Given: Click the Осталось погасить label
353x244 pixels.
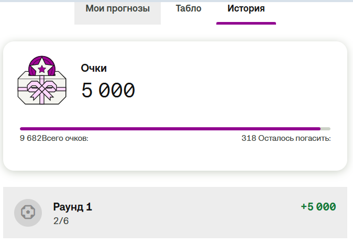Looking at the screenshot, I should point(294,139).
